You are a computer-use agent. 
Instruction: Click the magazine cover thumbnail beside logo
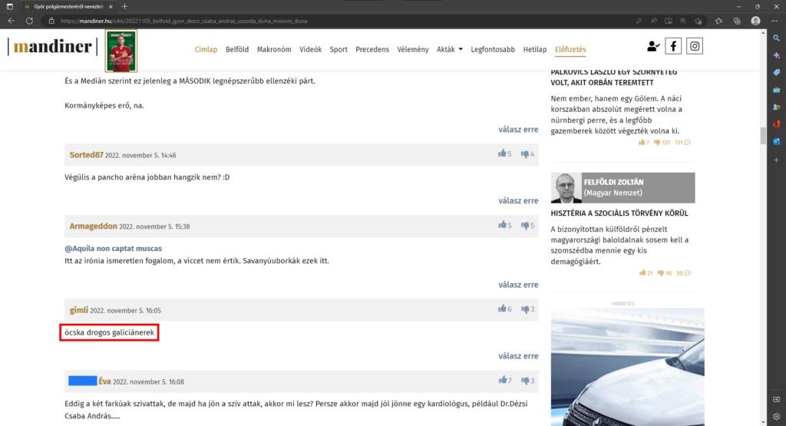click(x=121, y=51)
